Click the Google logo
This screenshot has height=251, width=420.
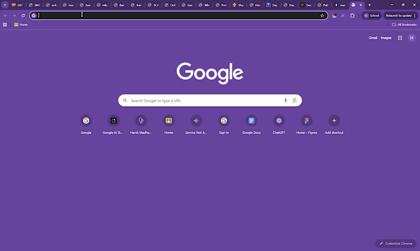209,73
